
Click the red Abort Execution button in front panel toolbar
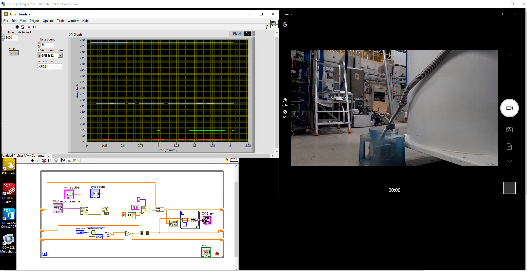[29, 27]
